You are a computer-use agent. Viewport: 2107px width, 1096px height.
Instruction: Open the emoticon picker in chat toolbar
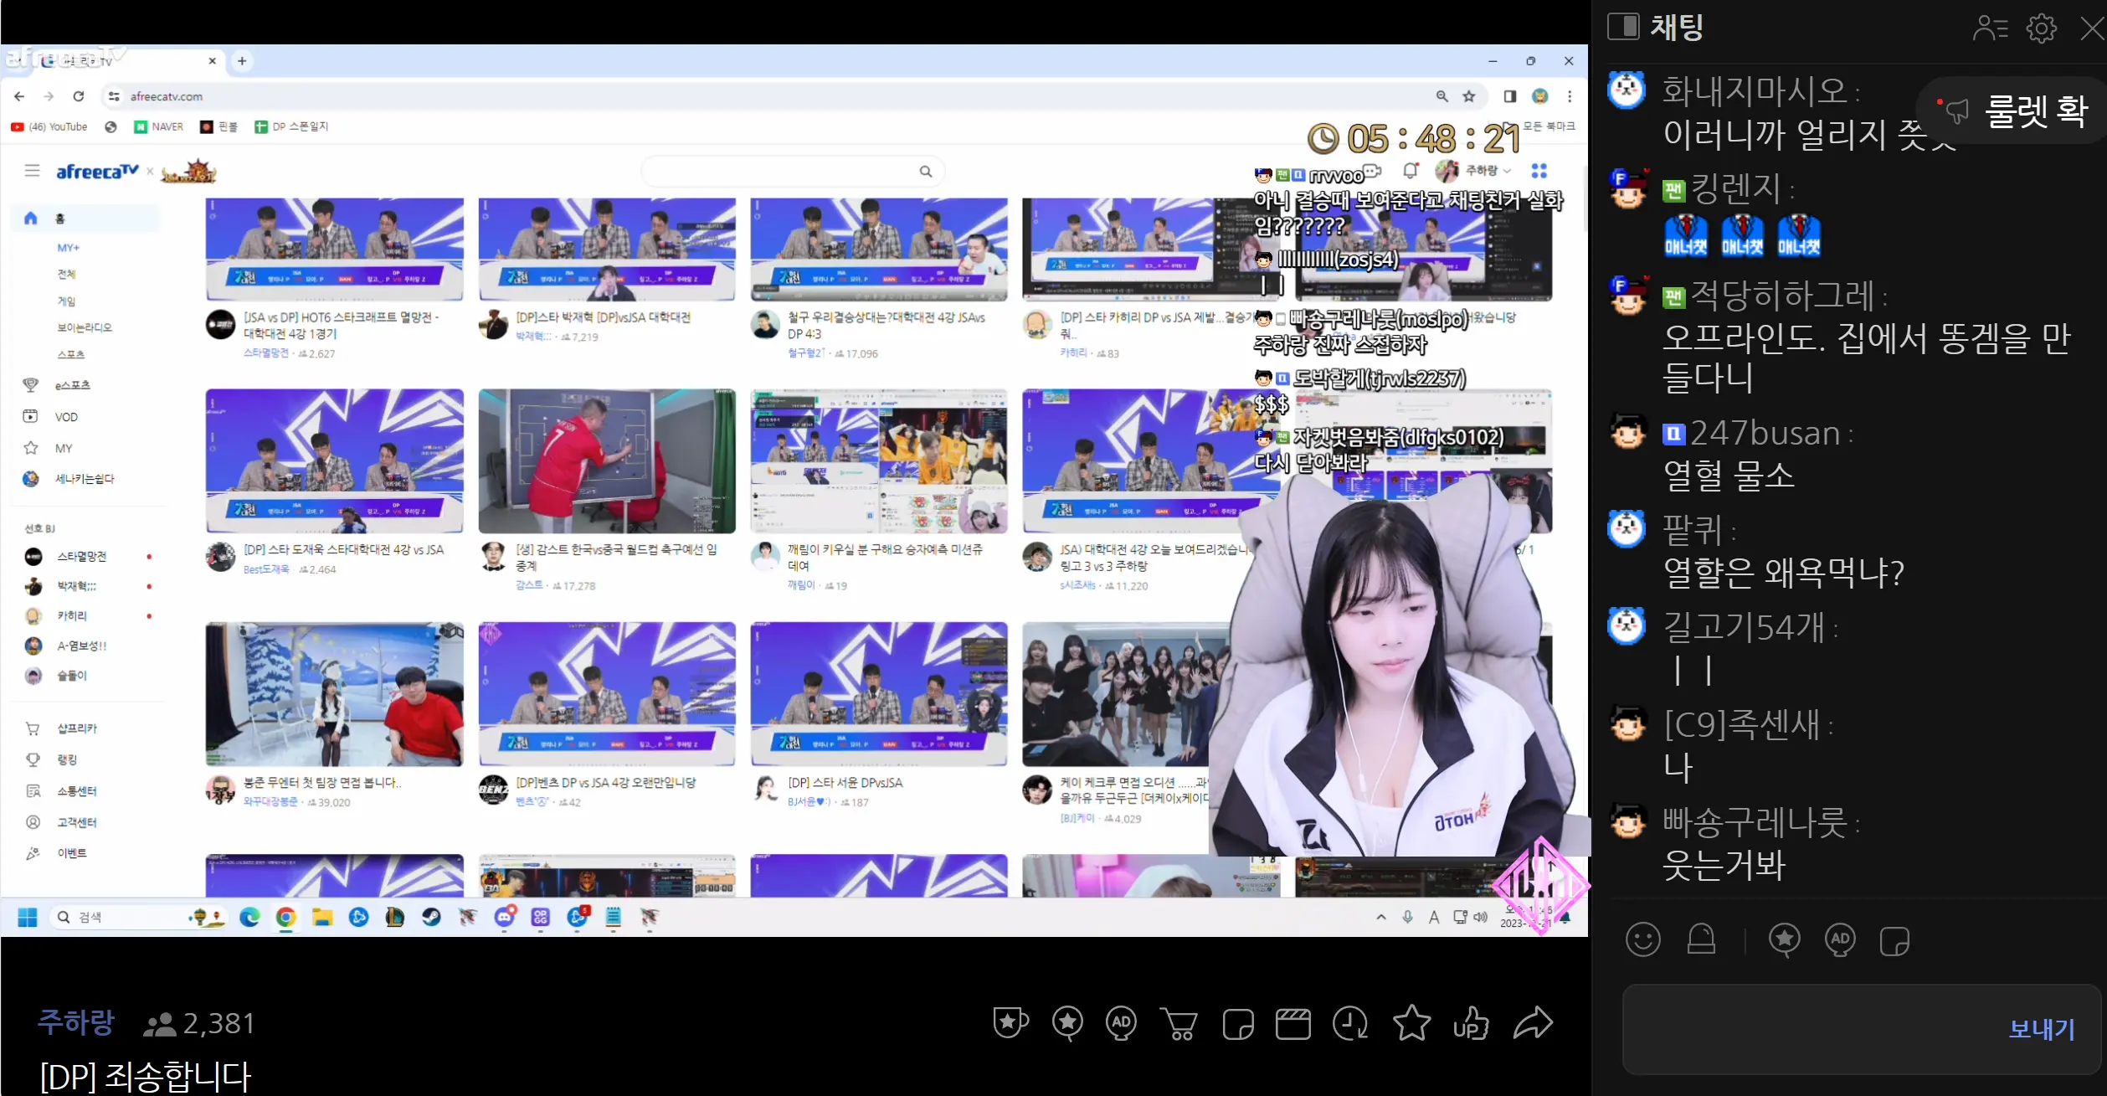click(1643, 939)
